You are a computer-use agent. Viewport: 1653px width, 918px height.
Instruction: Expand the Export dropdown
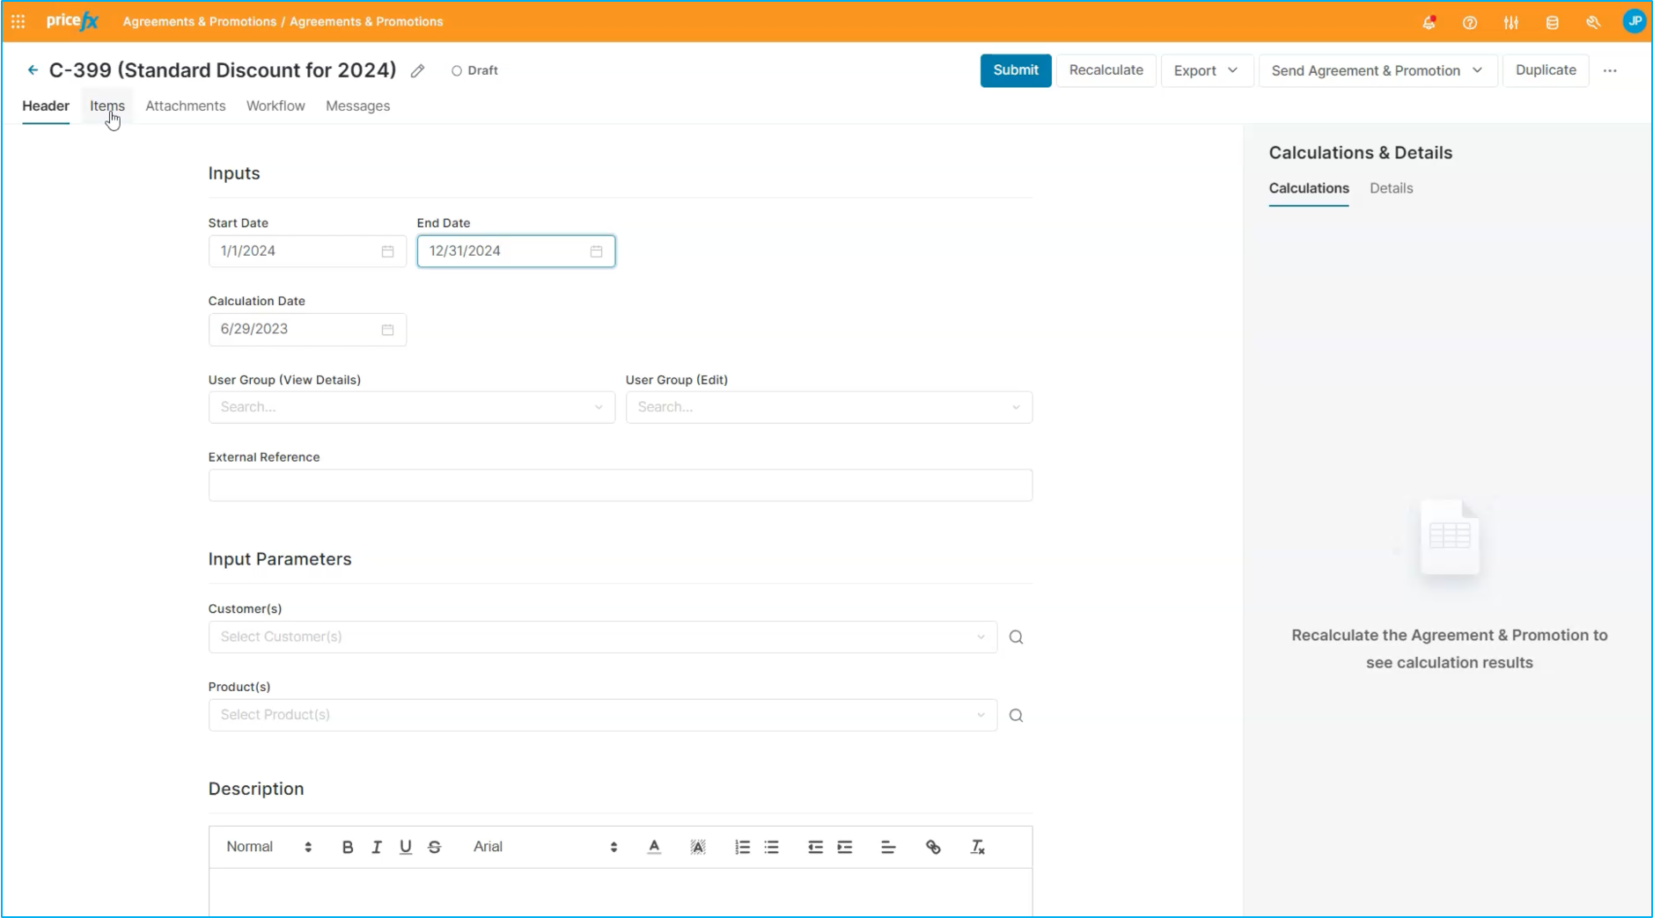click(1205, 70)
